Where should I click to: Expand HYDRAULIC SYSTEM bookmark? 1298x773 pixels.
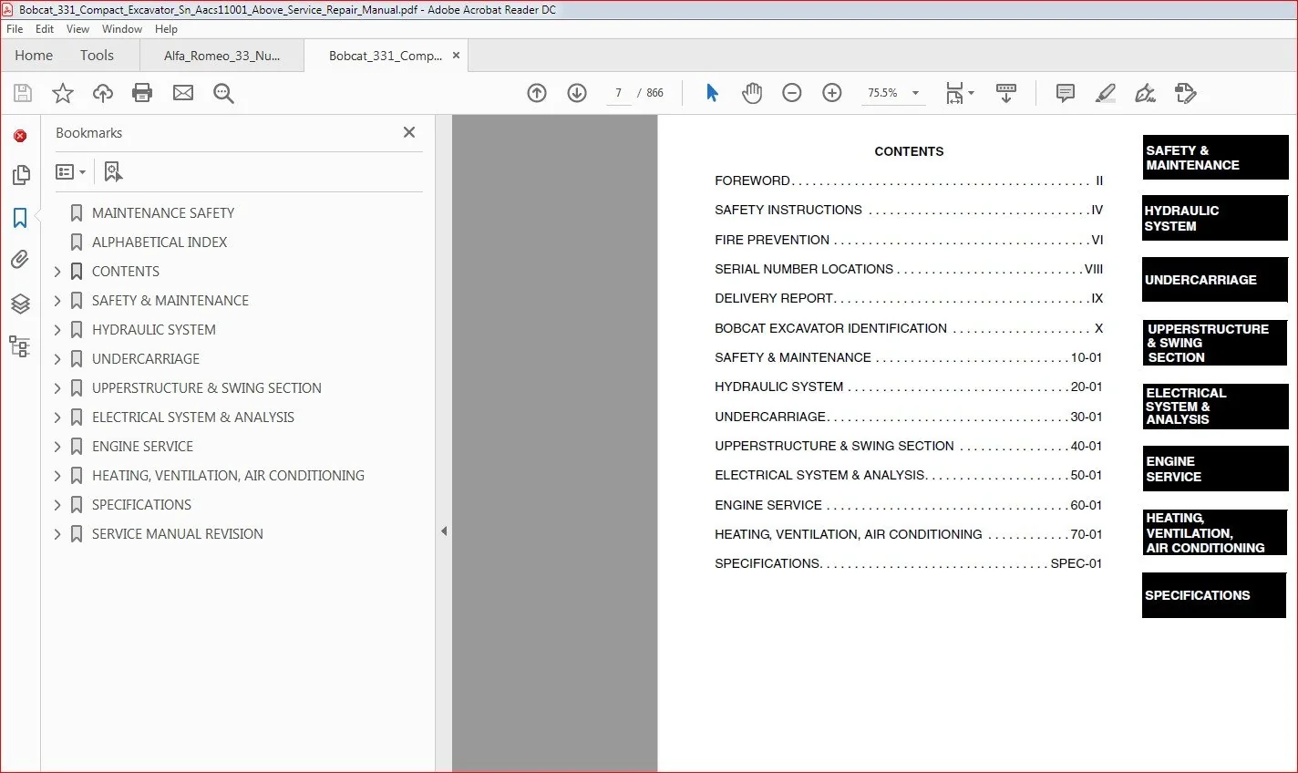[57, 330]
